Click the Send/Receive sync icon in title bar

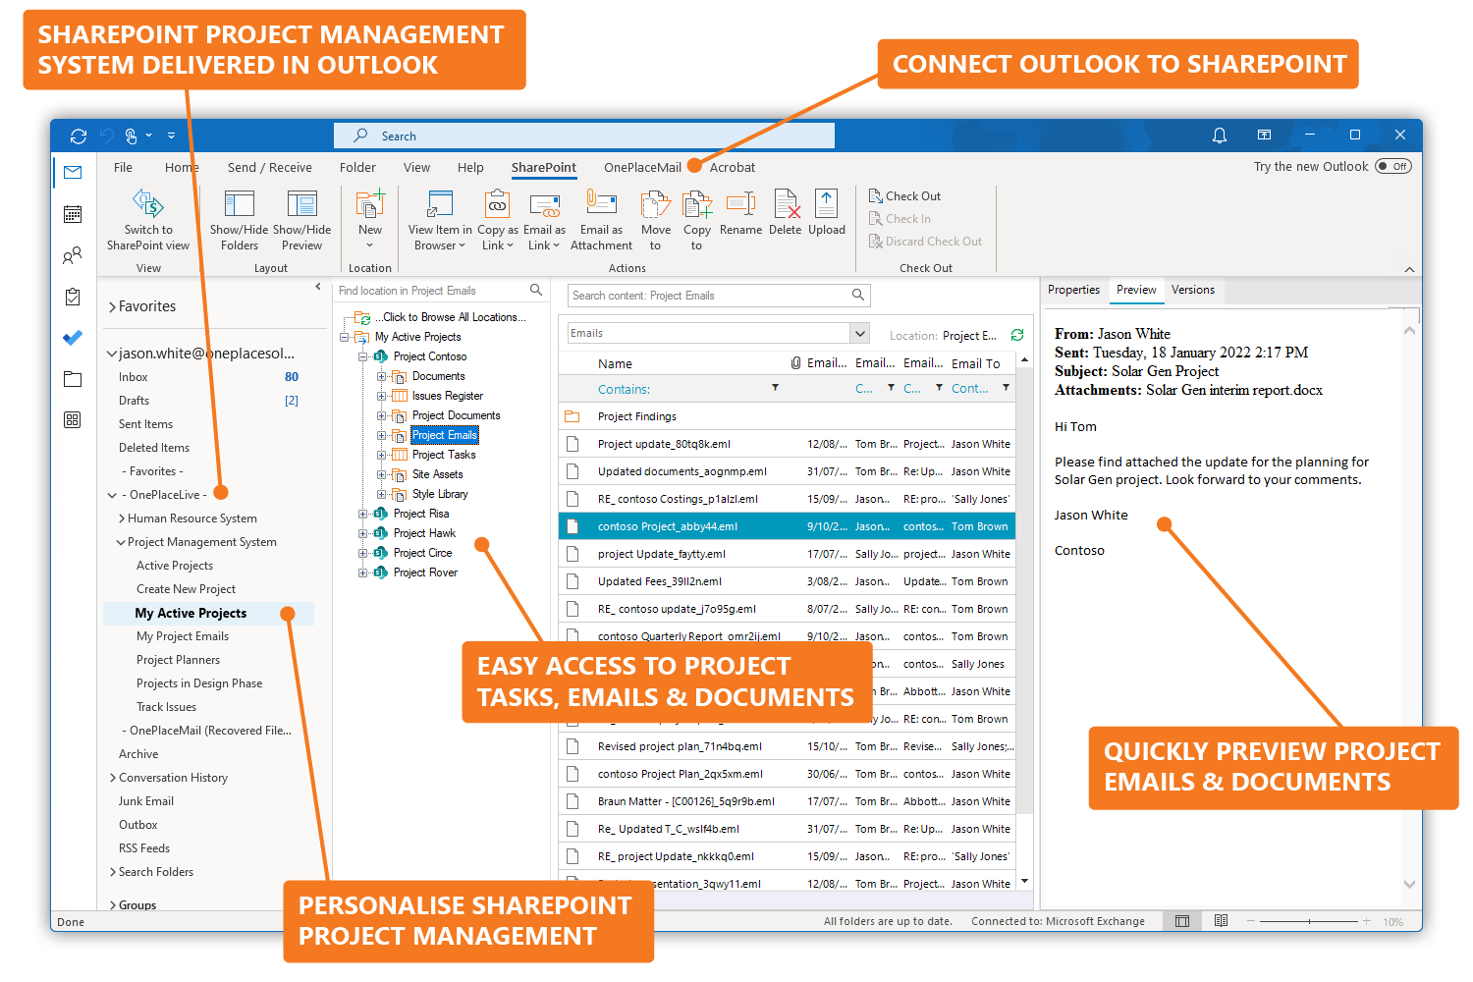click(x=79, y=136)
